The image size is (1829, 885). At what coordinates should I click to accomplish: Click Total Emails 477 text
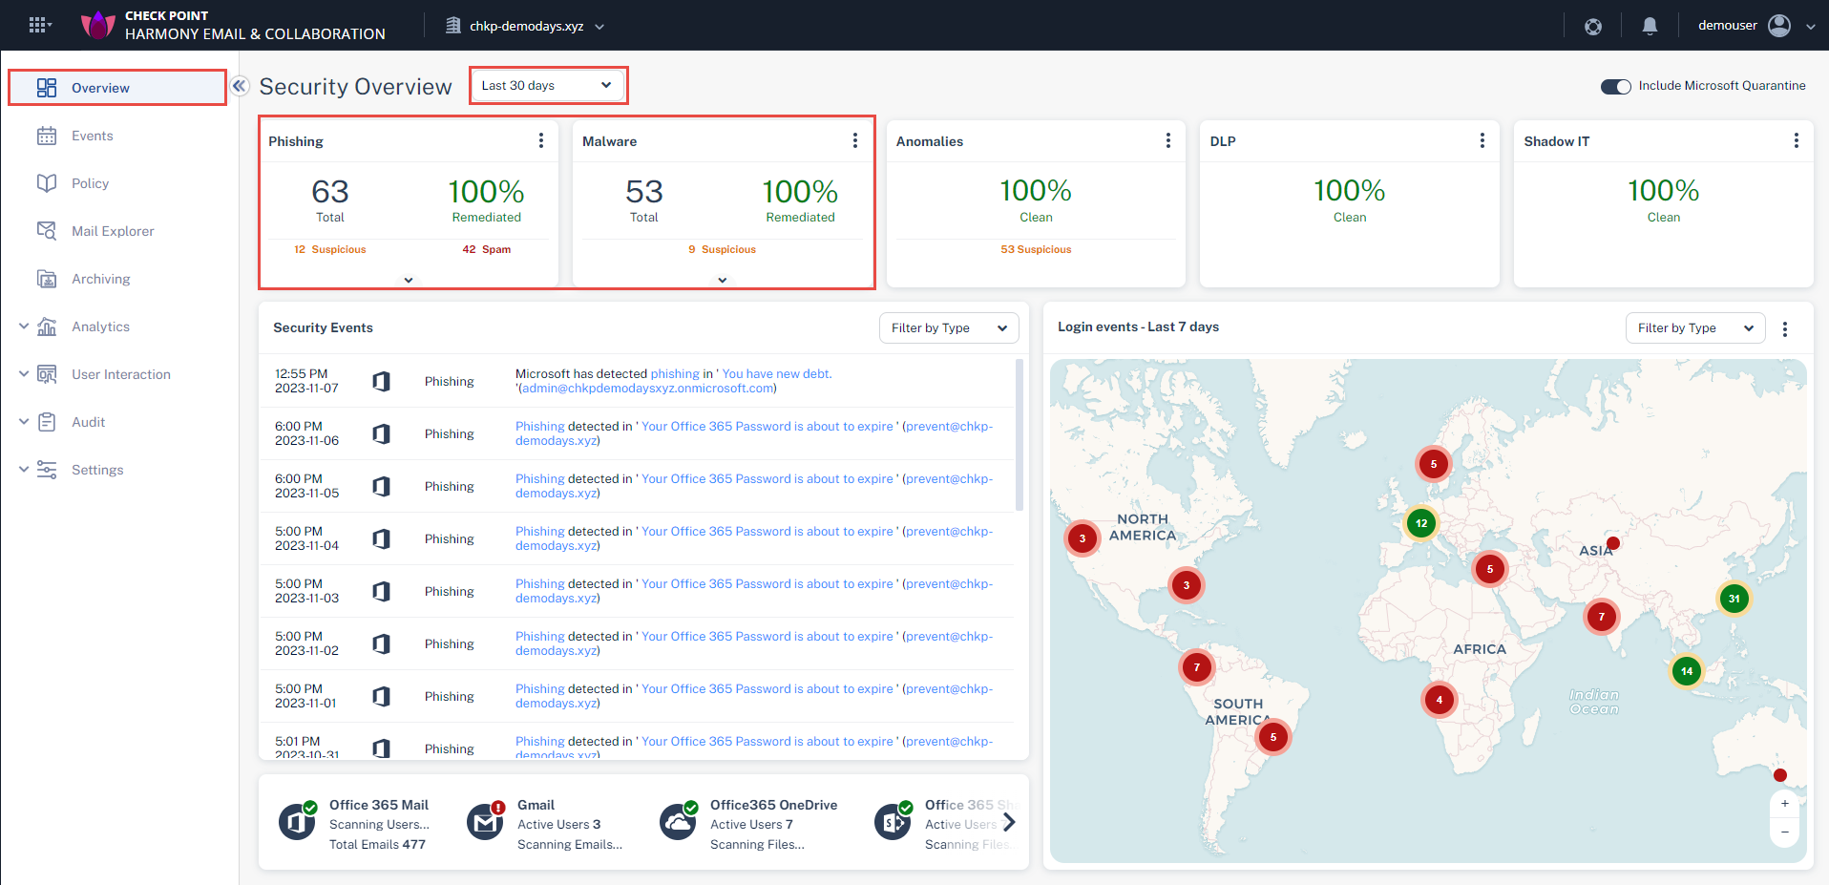377,845
